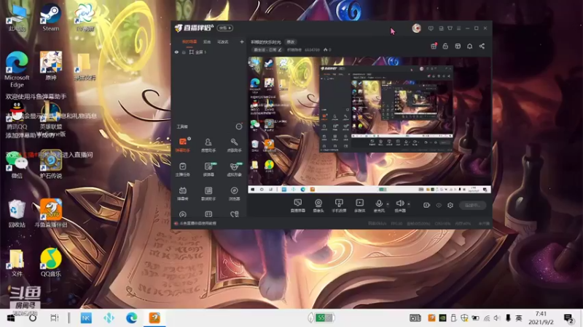
Task: Open the mode switch pill beside logo
Action: click(x=225, y=28)
